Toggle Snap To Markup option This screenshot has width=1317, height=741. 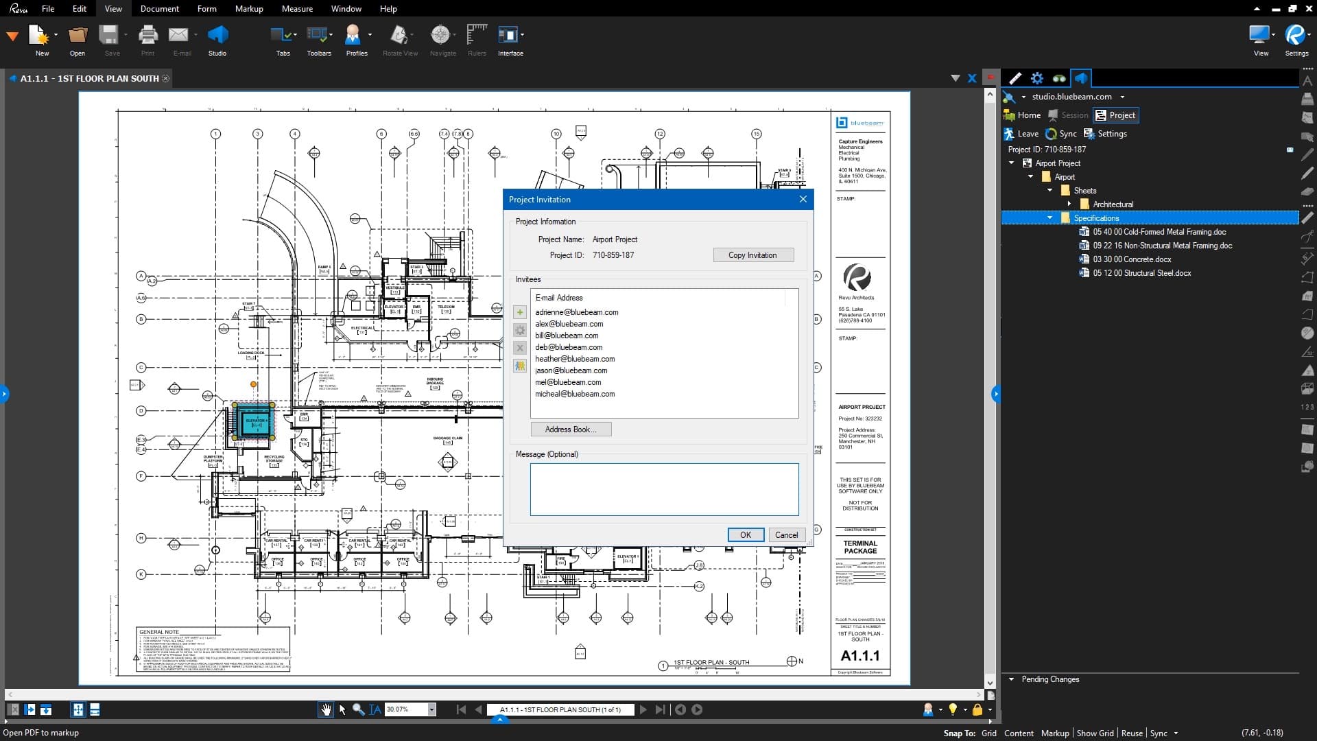[1054, 733]
